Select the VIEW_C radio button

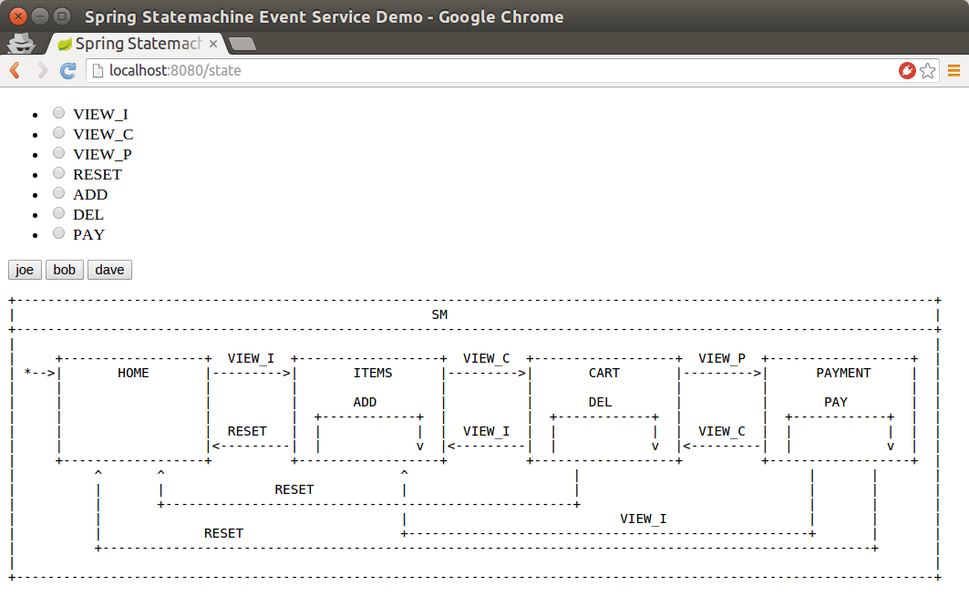58,133
